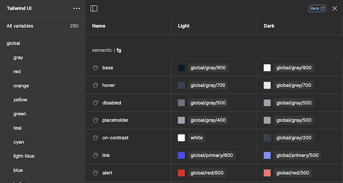Click the Dark color swatch for hover

(267, 85)
